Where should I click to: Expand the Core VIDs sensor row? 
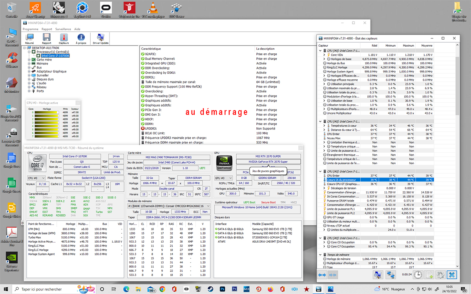coord(324,55)
